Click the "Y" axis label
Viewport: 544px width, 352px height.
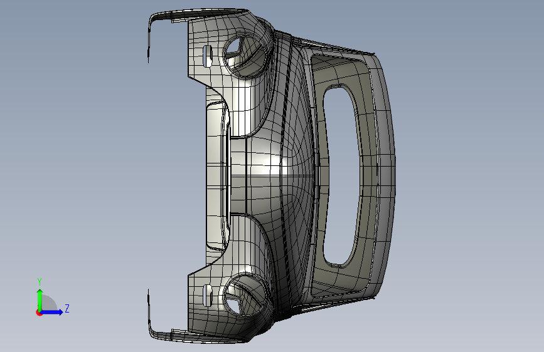click(40, 282)
